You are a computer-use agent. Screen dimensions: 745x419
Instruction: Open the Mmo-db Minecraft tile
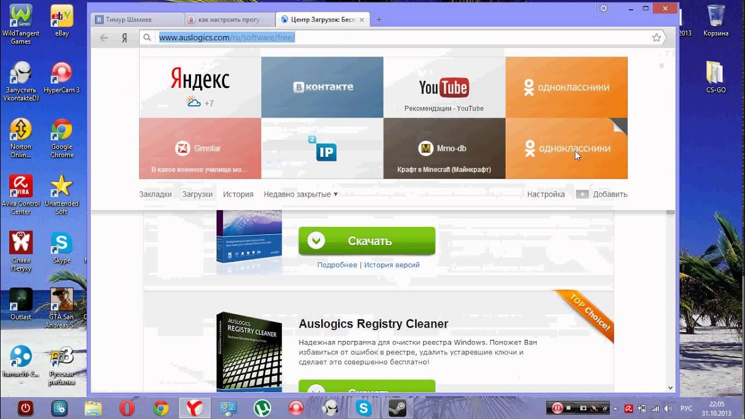[x=444, y=148]
